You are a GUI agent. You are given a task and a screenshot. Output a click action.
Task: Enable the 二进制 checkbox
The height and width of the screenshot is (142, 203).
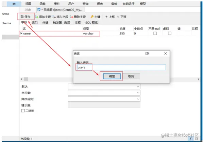23,111
